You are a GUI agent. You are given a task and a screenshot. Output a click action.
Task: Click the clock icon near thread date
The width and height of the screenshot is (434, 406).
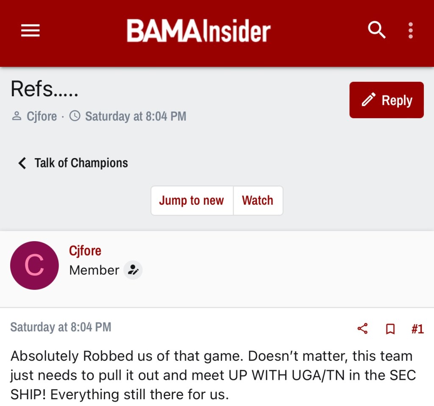pyautogui.click(x=75, y=116)
